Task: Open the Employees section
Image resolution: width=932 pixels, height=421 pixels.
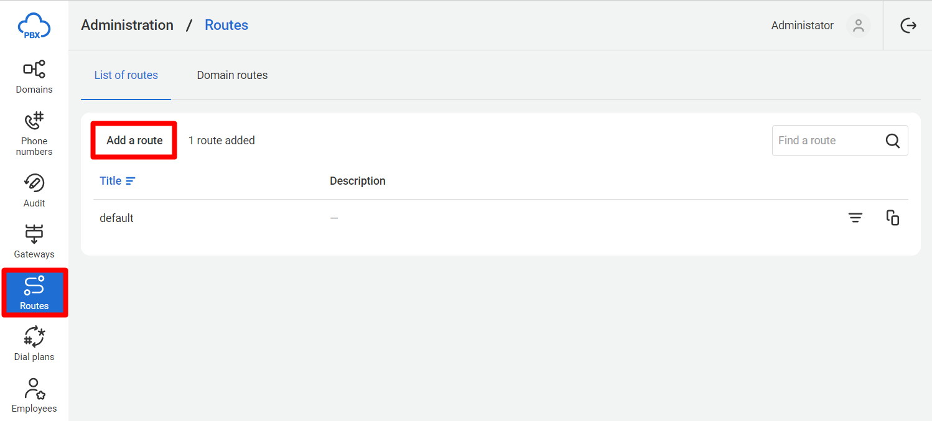Action: coord(34,396)
